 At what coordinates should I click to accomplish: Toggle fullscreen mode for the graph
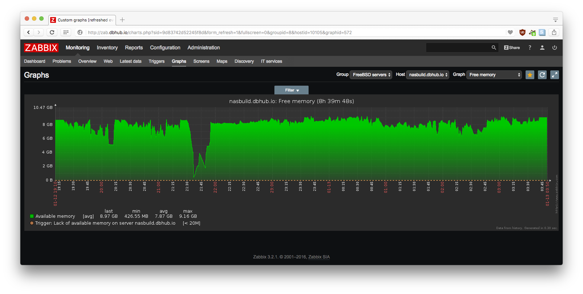555,75
